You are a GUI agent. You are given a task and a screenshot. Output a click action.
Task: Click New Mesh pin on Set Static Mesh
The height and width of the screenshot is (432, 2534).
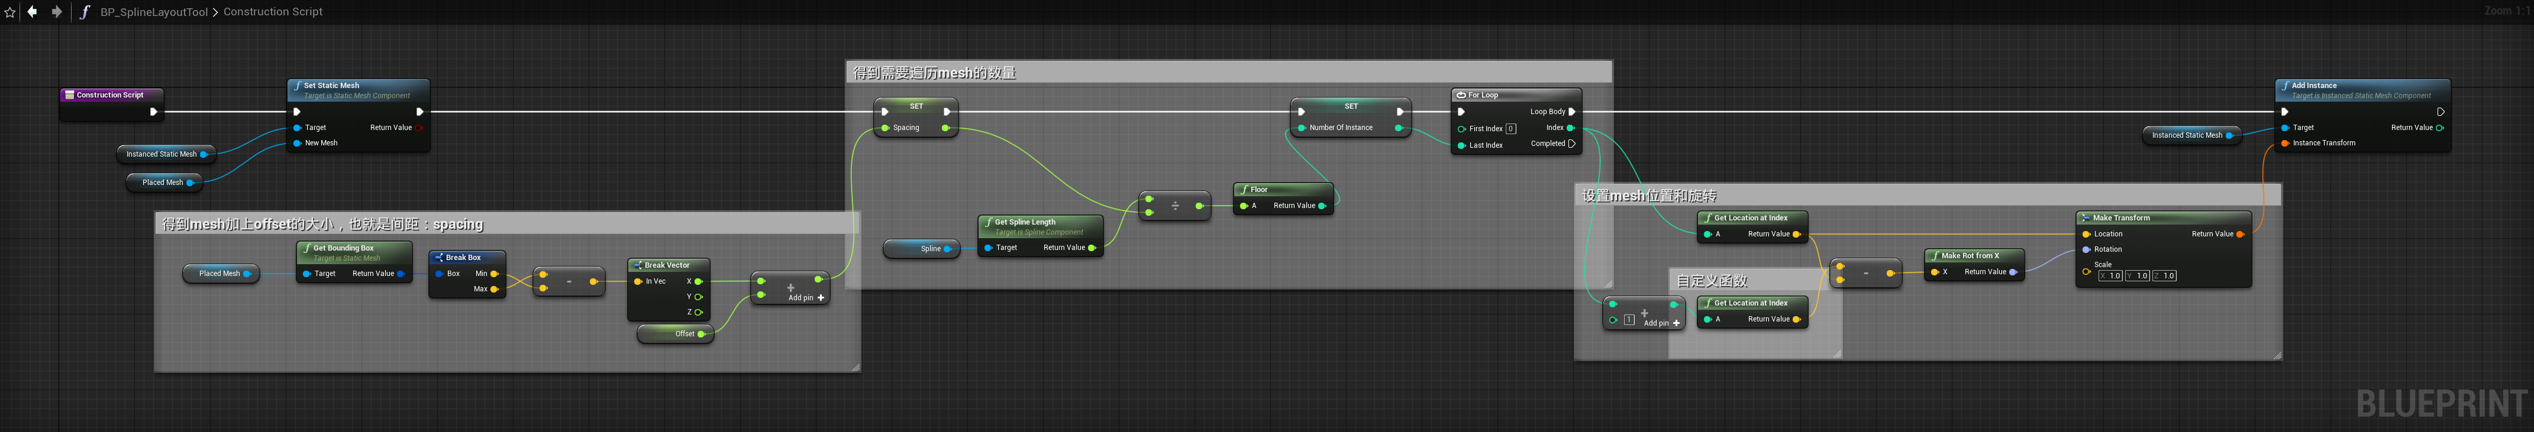297,144
